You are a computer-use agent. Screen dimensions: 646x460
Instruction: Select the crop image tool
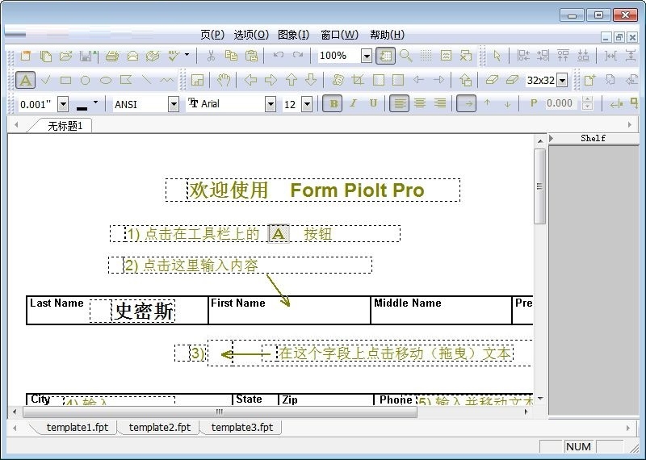(358, 80)
